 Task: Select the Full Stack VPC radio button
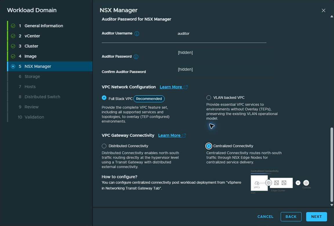click(x=104, y=98)
